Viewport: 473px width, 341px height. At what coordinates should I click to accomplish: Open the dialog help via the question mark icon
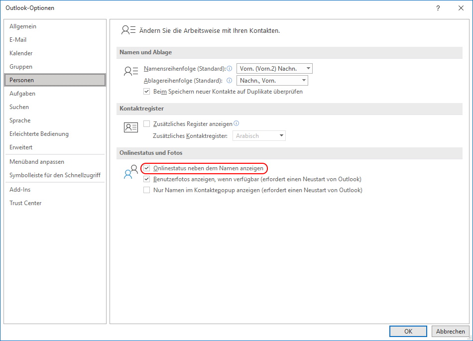pyautogui.click(x=437, y=8)
